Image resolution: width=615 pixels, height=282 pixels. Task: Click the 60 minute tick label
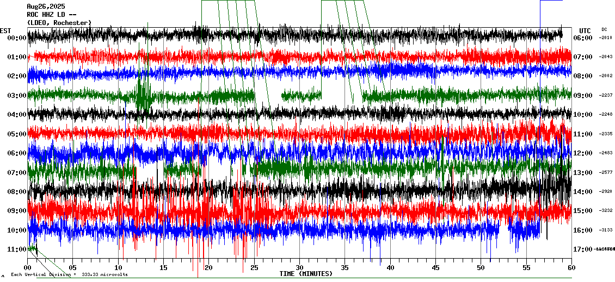click(x=571, y=268)
